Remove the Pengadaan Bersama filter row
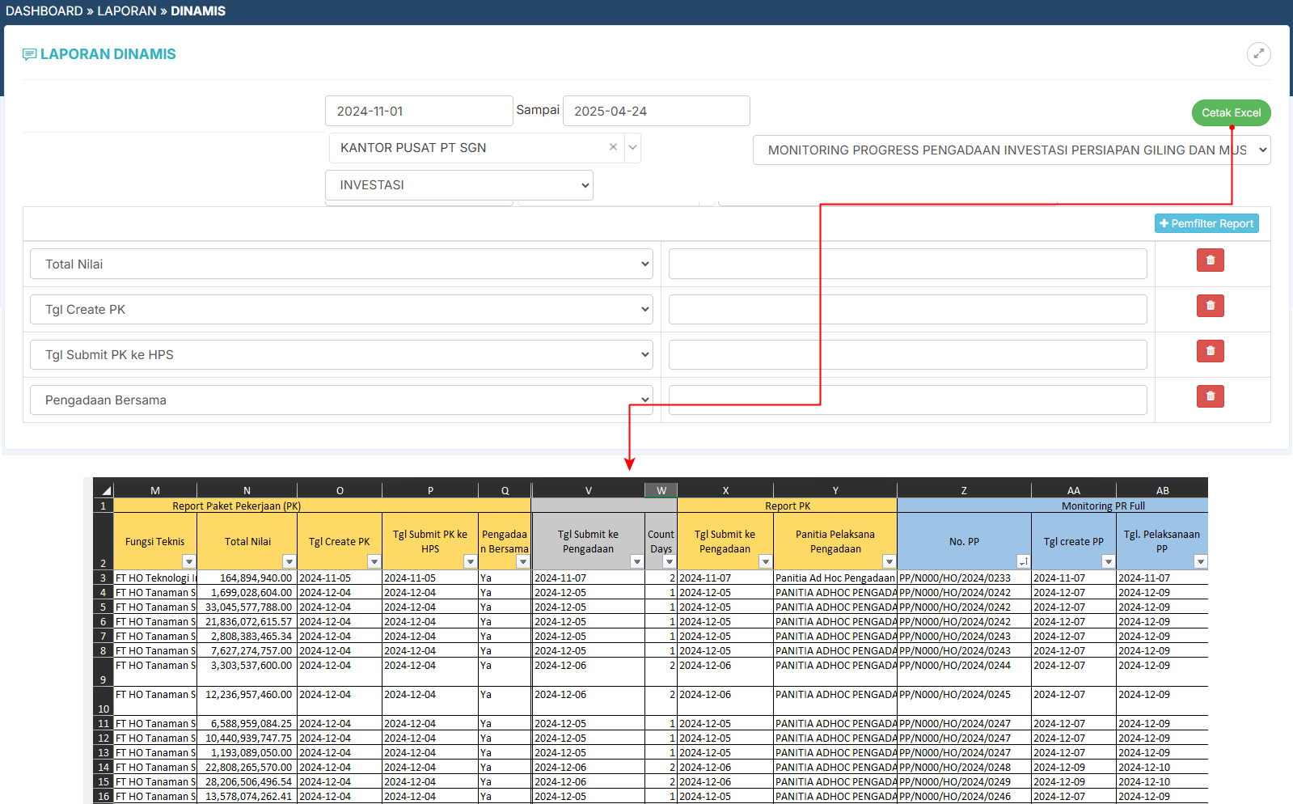Viewport: 1293px width, 804px height. [1210, 396]
